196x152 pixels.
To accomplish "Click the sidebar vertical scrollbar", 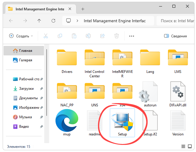I will tap(47, 82).
